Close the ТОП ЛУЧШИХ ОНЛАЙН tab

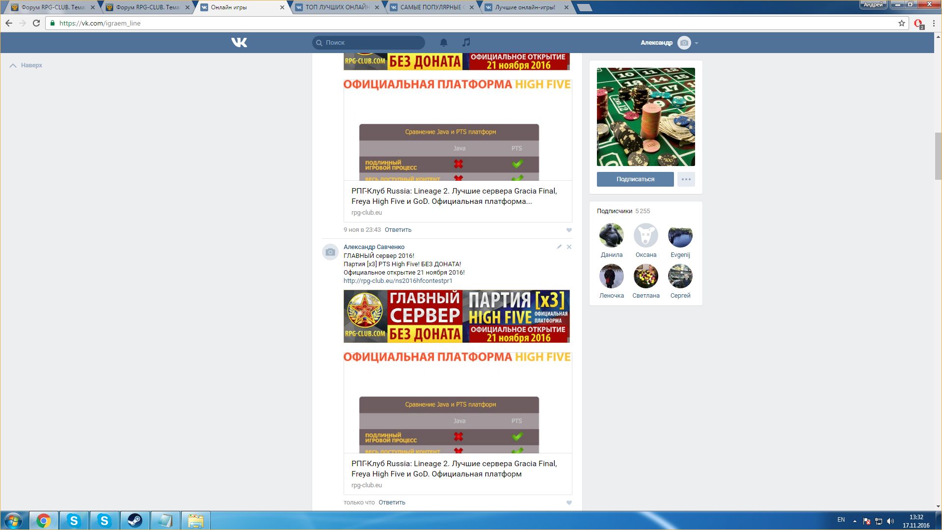pyautogui.click(x=377, y=7)
